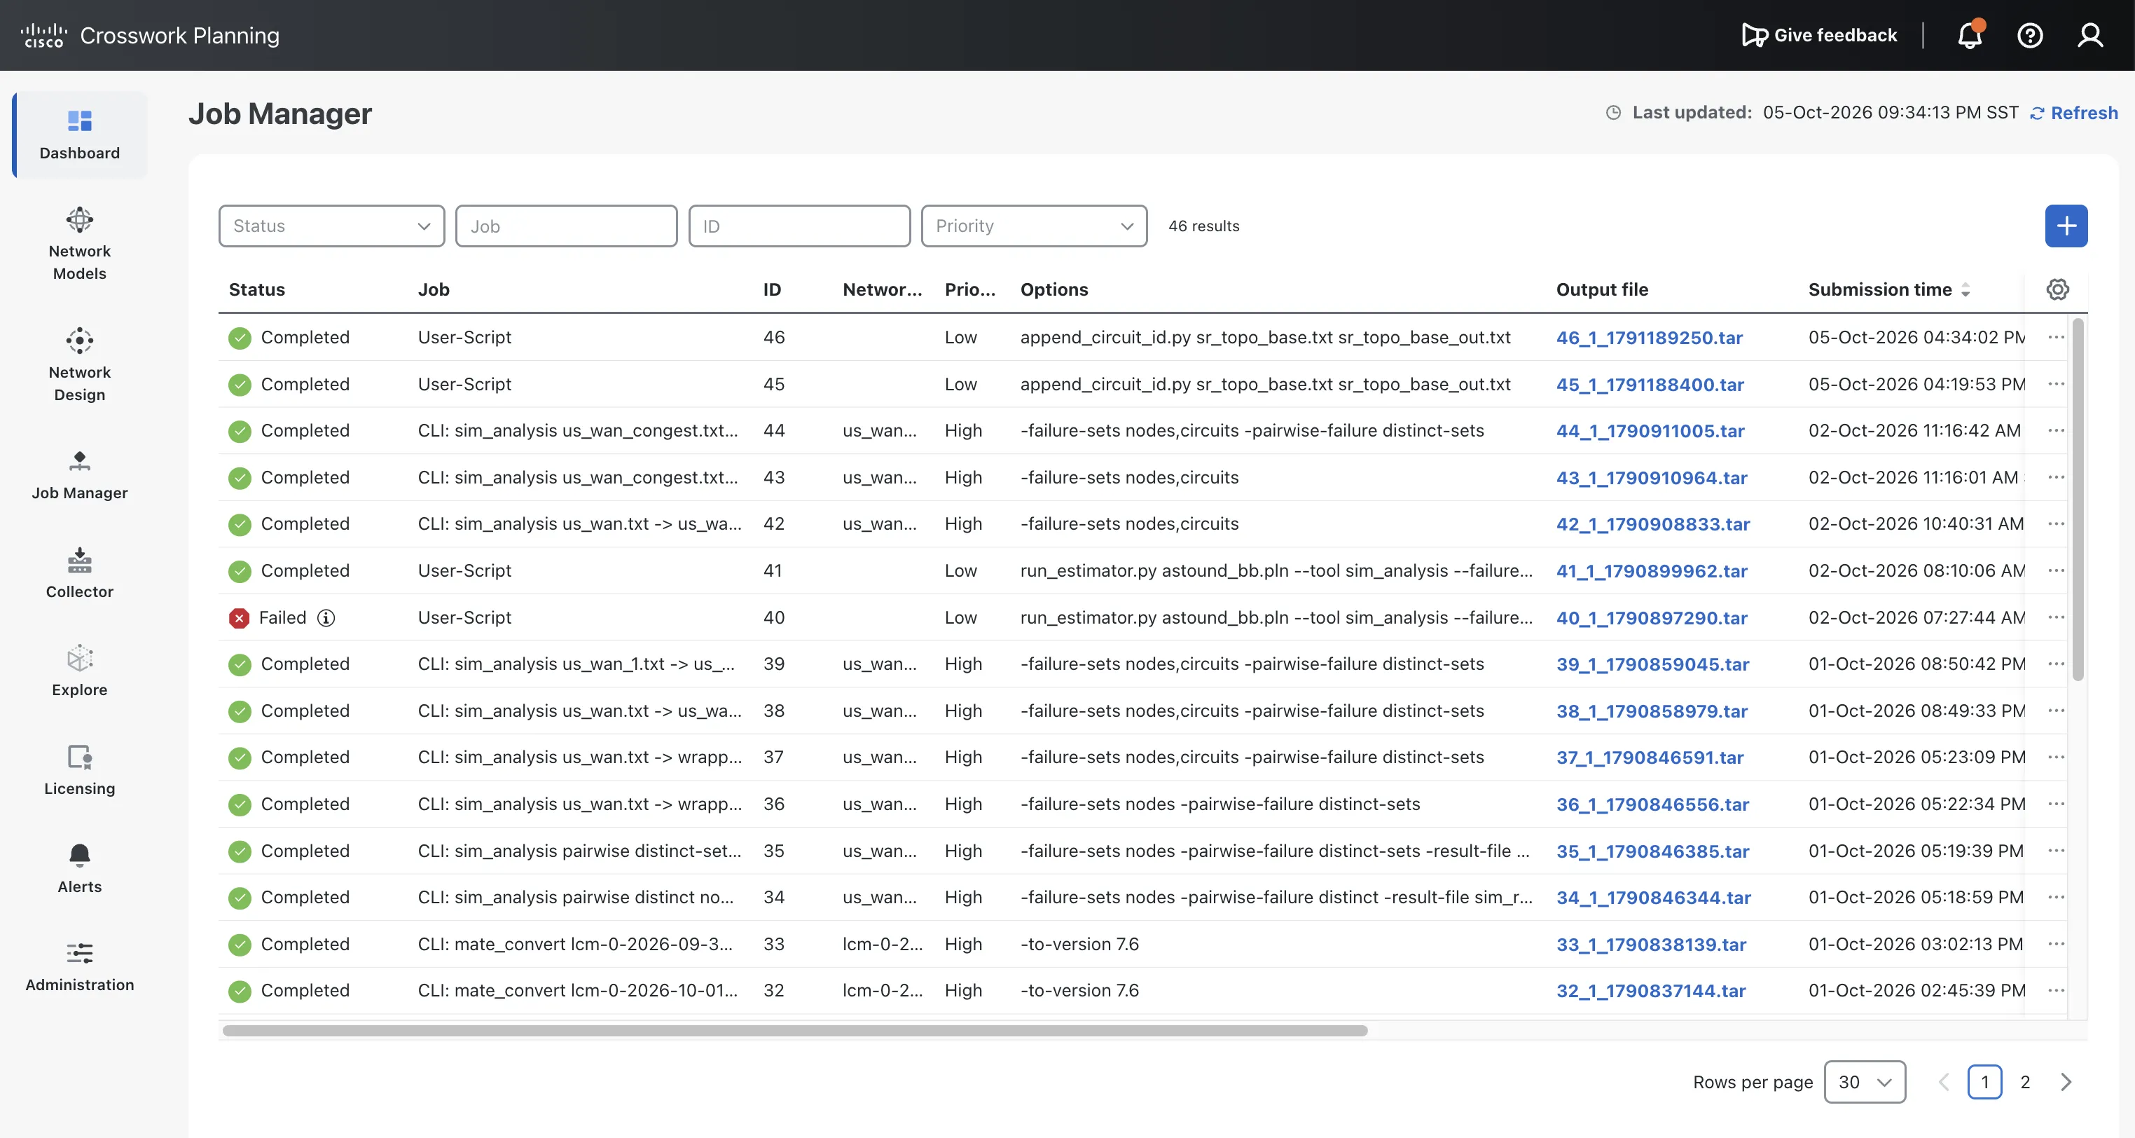This screenshot has height=1138, width=2135.
Task: Open the help question-mark icon
Action: pos(2030,36)
